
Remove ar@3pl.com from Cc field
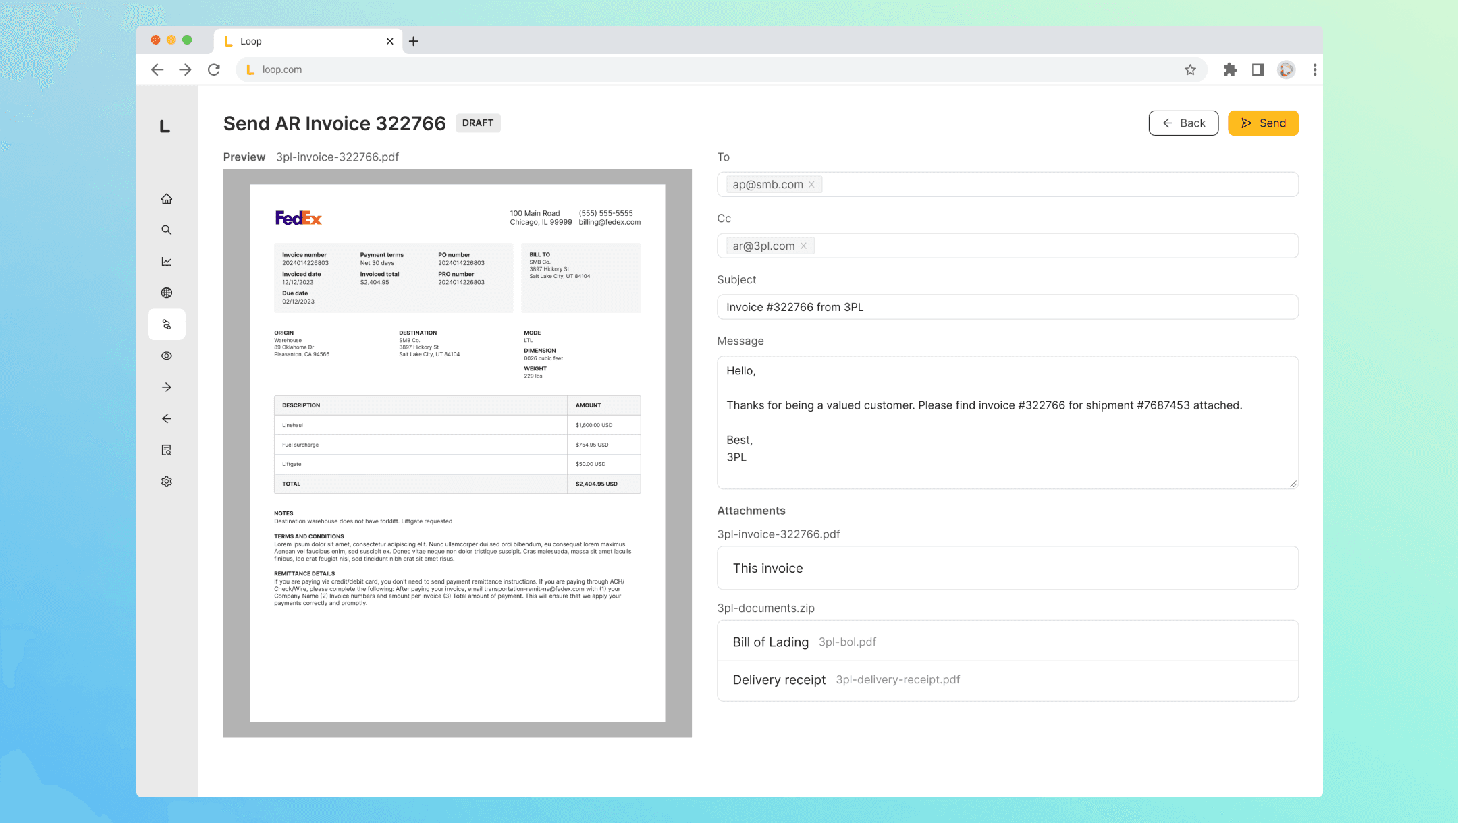coord(803,246)
